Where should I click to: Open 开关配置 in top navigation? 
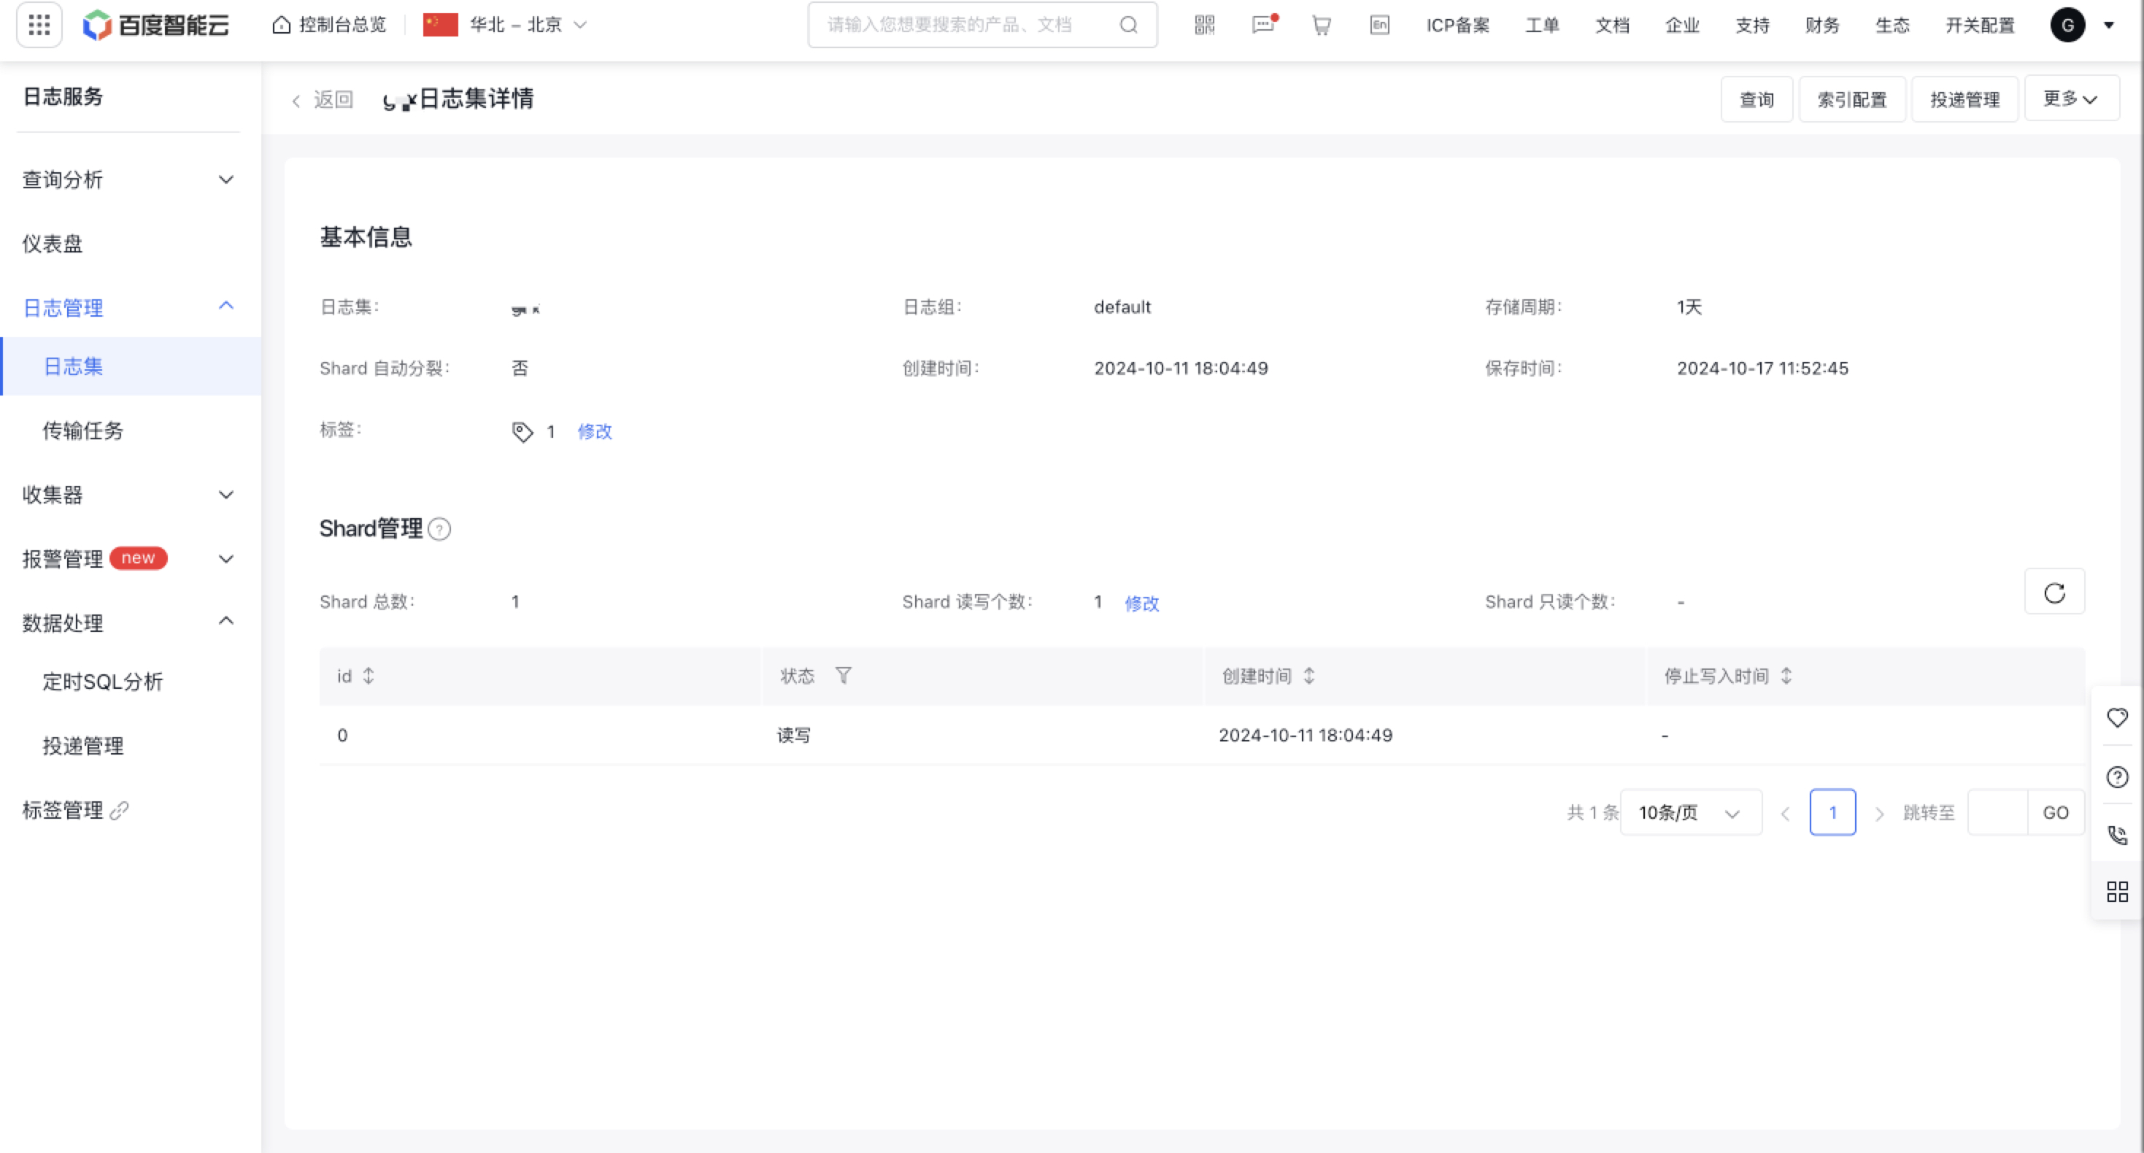pyautogui.click(x=1980, y=25)
